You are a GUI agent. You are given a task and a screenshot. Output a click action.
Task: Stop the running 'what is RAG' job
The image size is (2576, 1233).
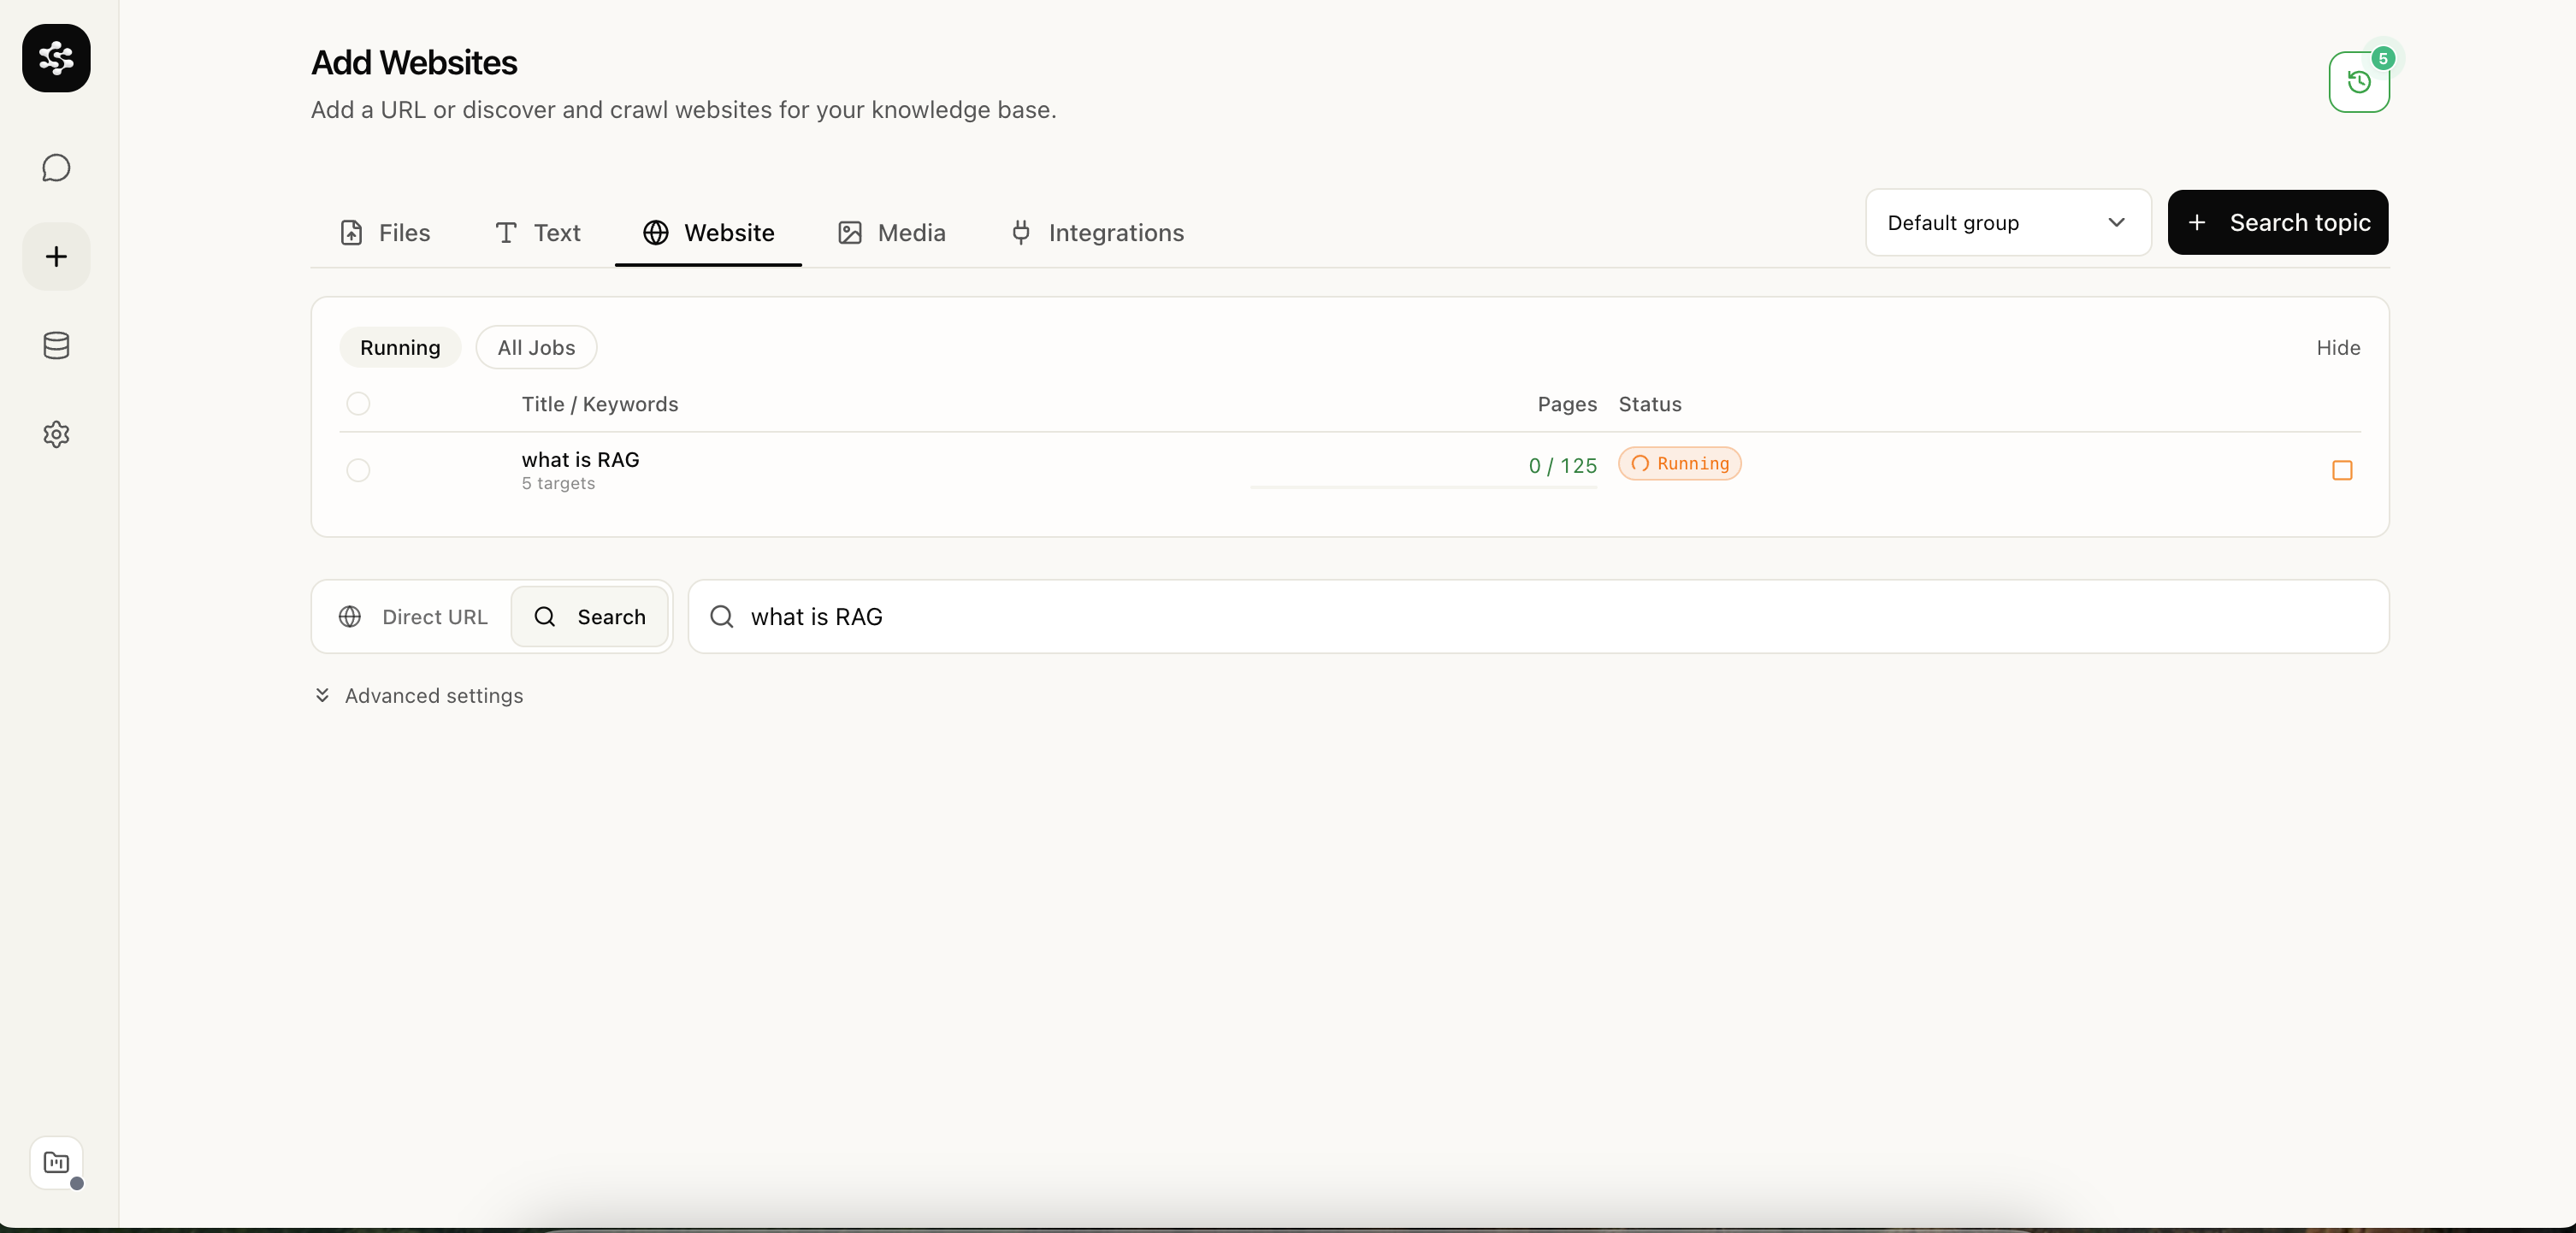pyautogui.click(x=2342, y=470)
